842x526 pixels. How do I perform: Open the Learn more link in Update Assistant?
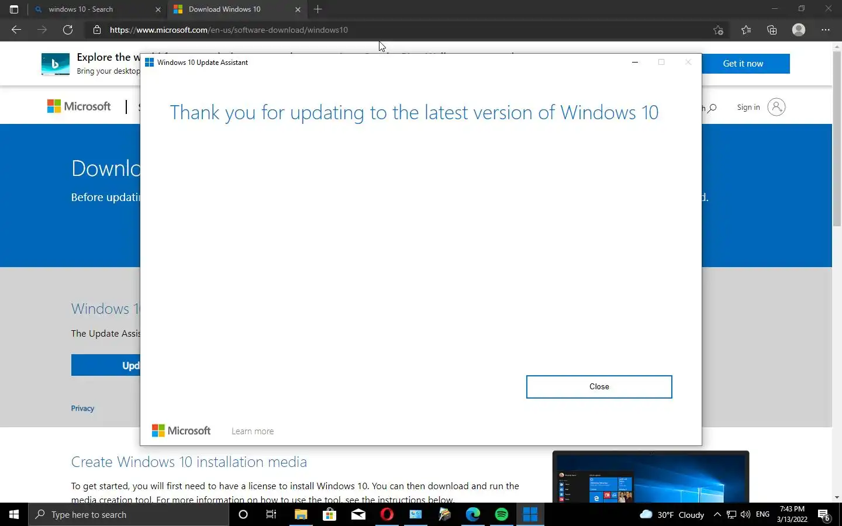(253, 431)
